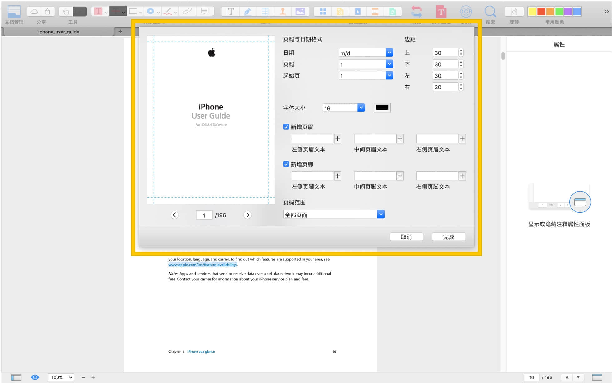
Task: Uncheck the 新增页脚 checkbox
Action: point(286,164)
